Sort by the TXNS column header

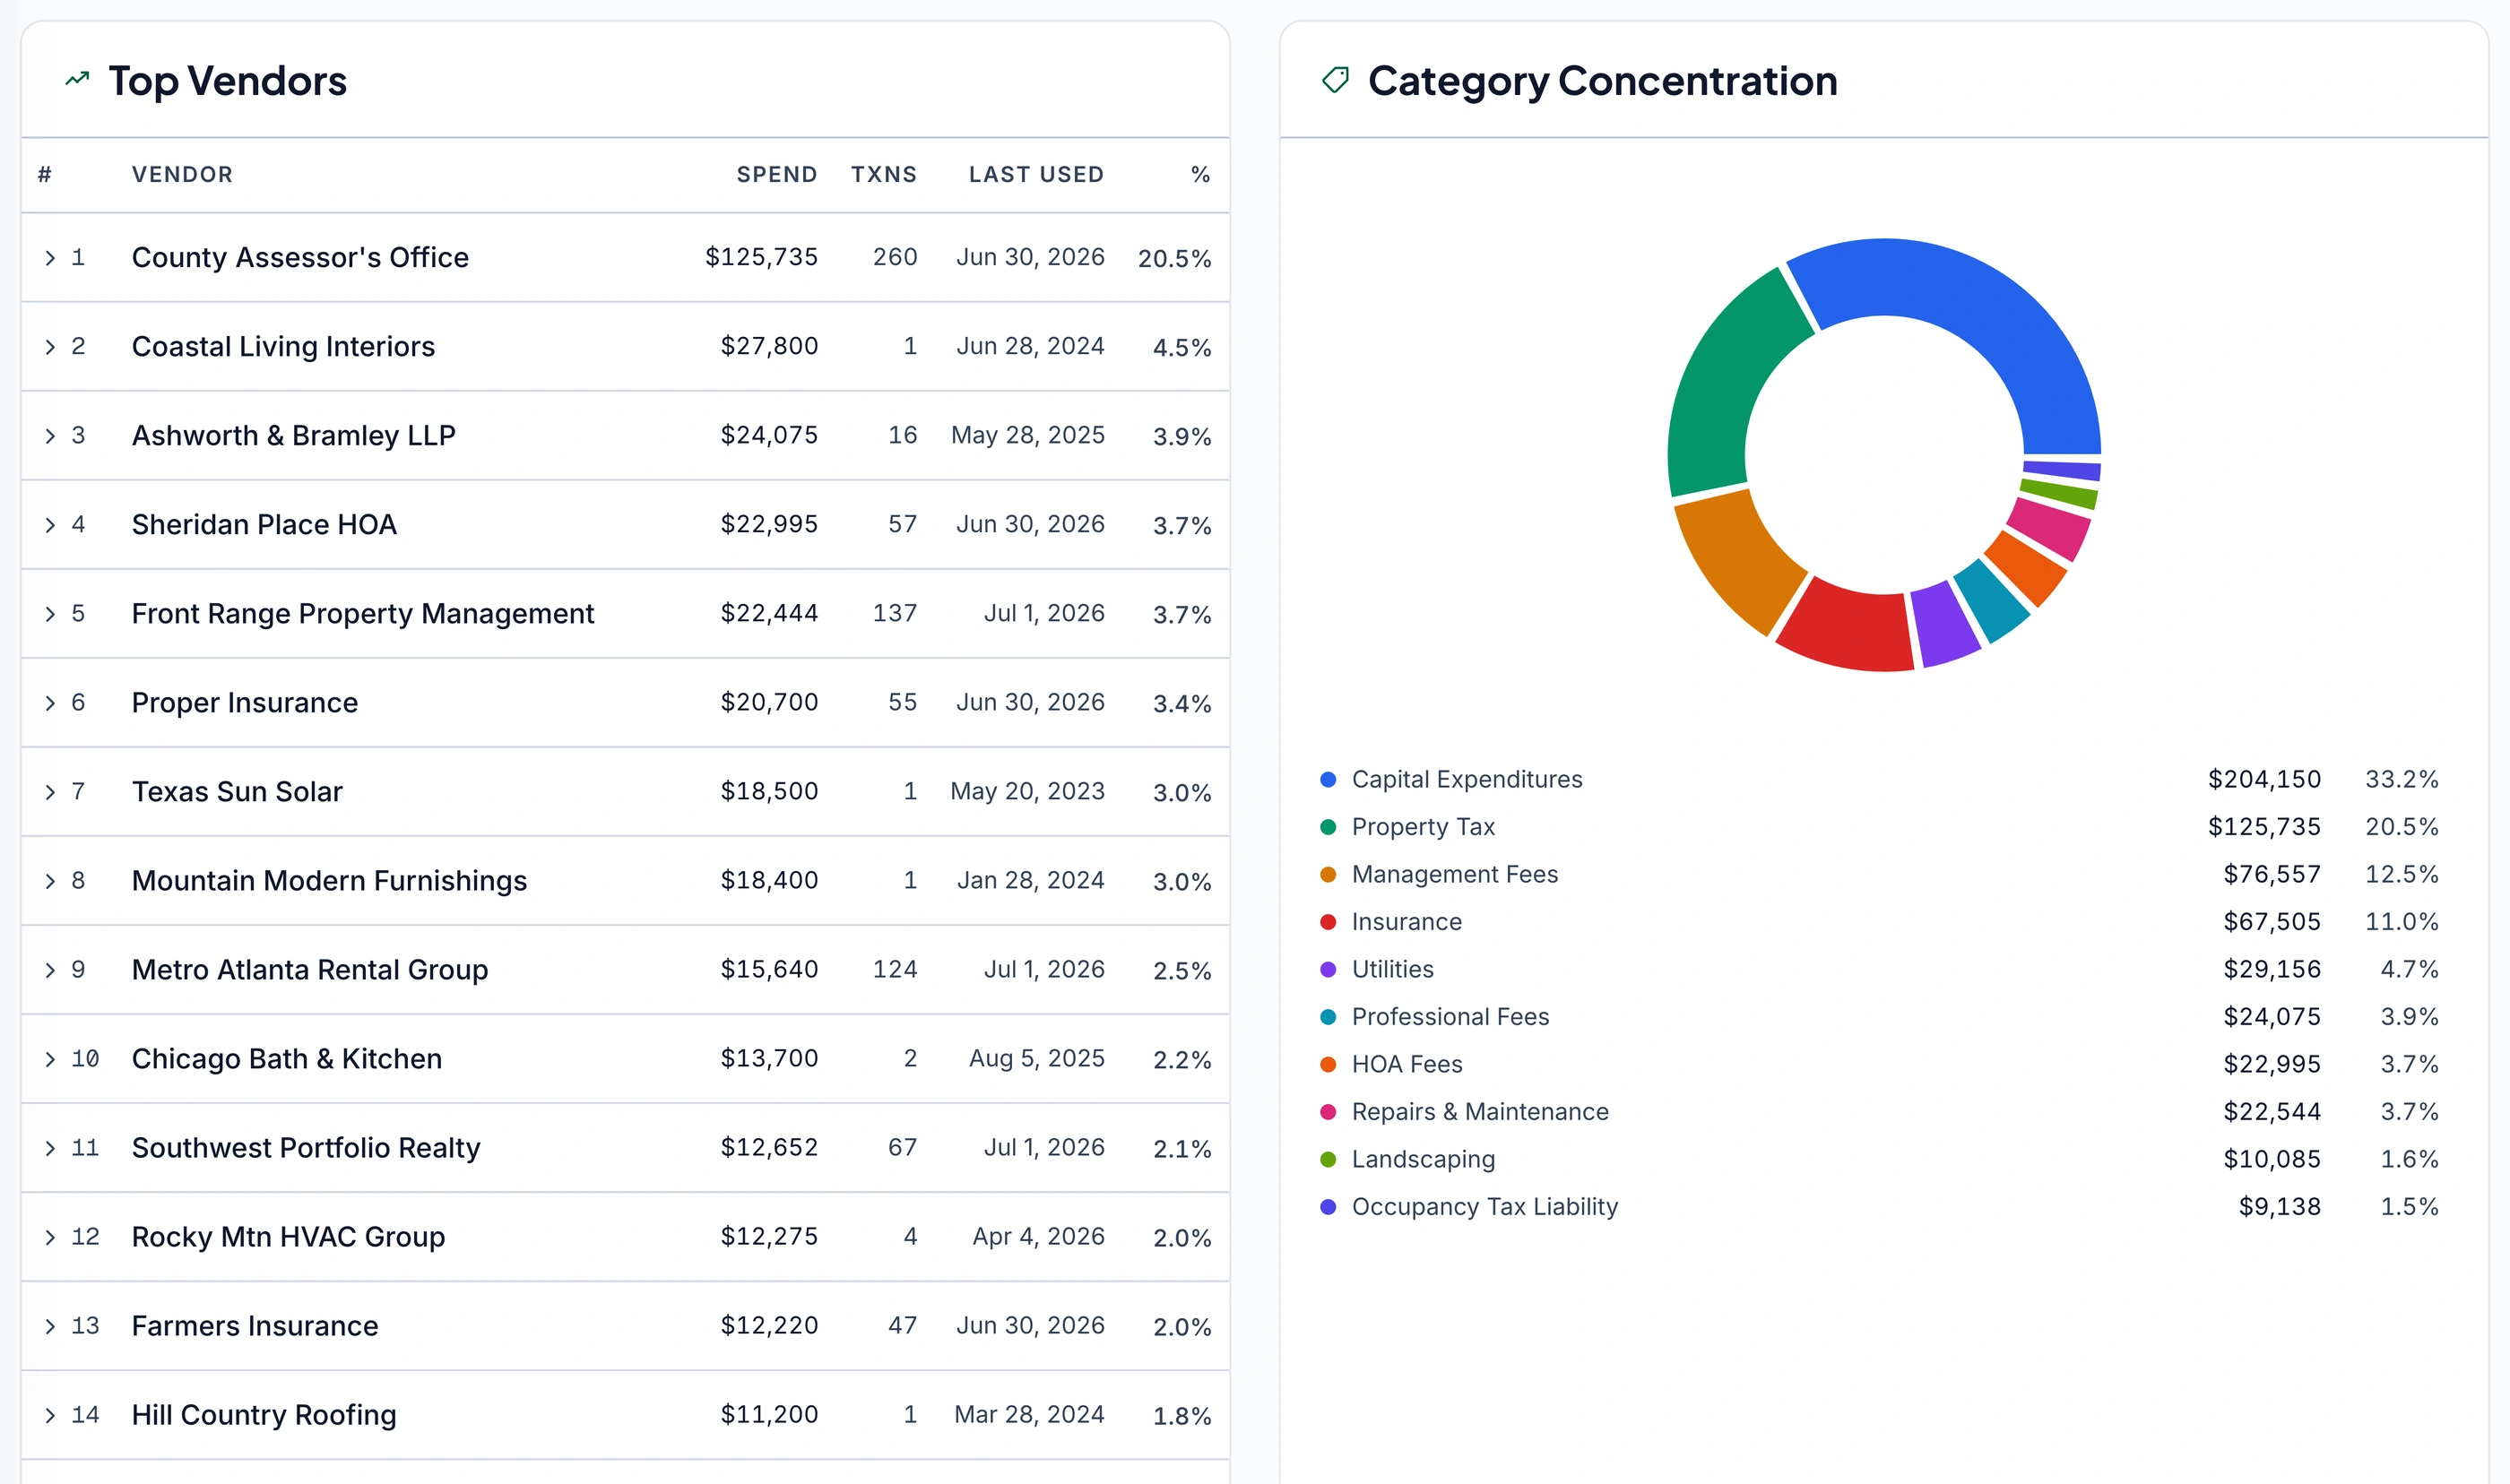(x=884, y=174)
